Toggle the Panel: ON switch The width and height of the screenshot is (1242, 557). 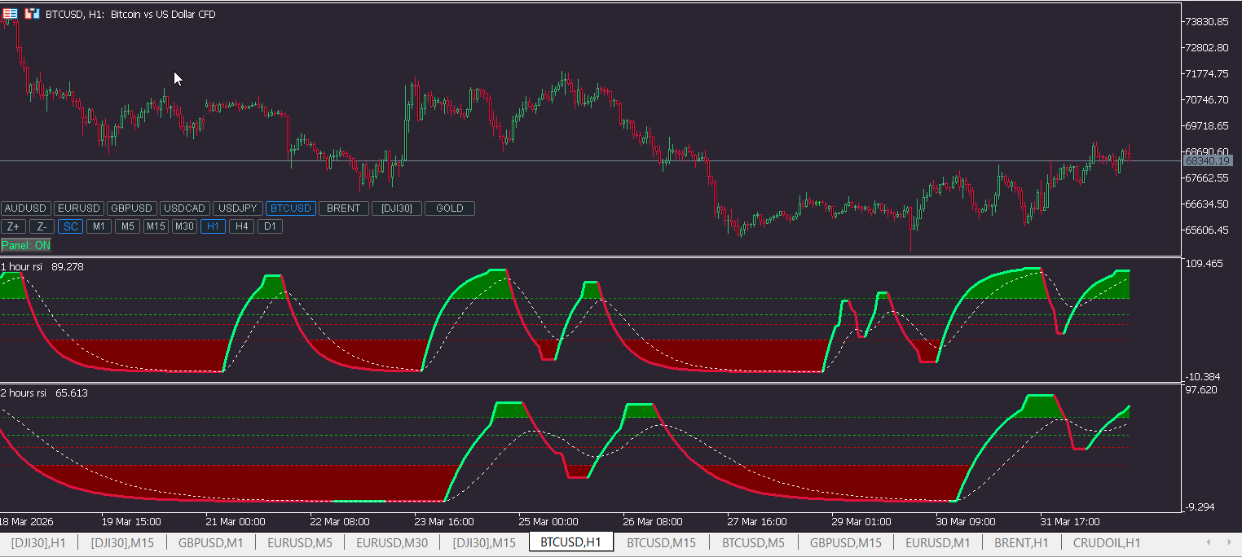pos(26,245)
